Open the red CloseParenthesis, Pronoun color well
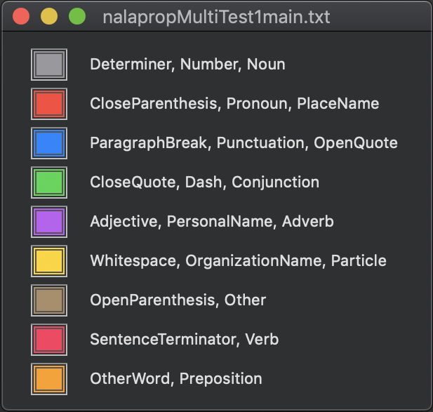This screenshot has width=433, height=412. (48, 104)
